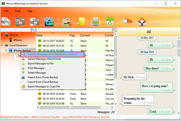Click 'Preparing for the exams.' bubble

[x=137, y=100]
